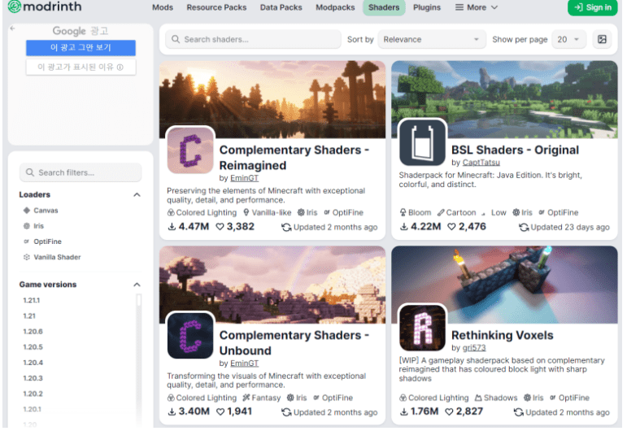The height and width of the screenshot is (431, 627).
Task: Click the blue stop showing this ad button
Action: click(81, 48)
